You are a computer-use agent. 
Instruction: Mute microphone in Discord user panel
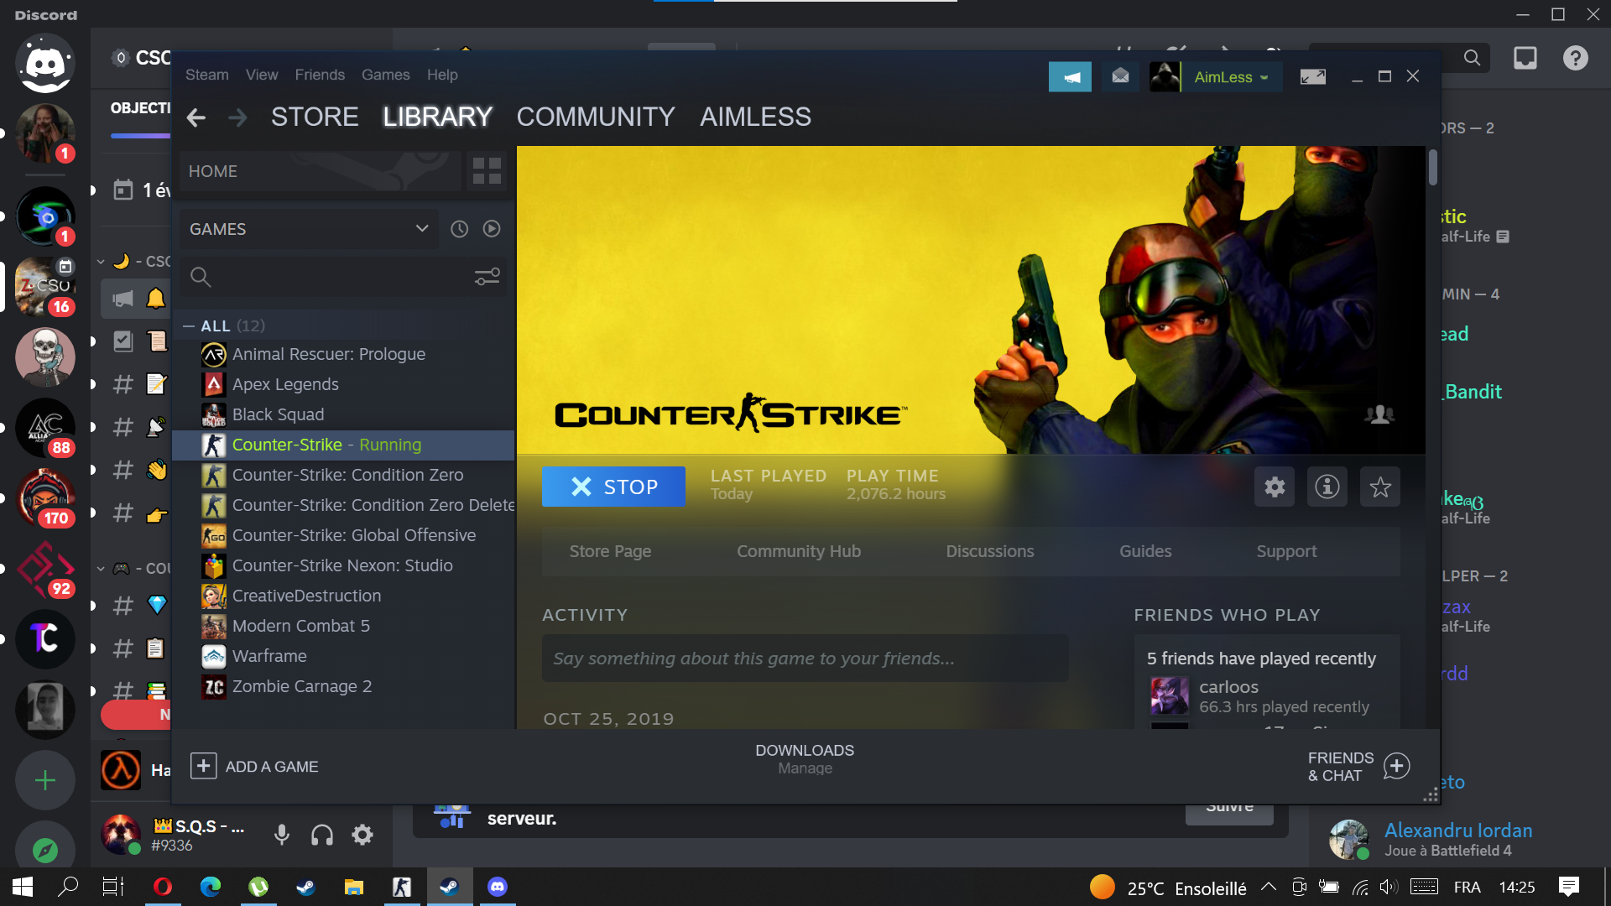point(282,835)
